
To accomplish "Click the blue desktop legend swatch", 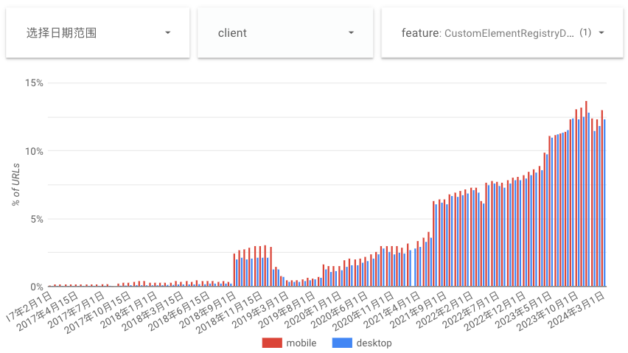I will (342, 343).
